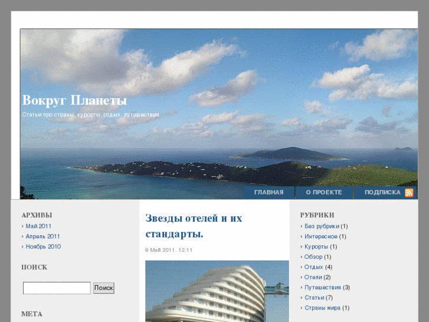Open the ГЛАВНАЯ menu tab

tap(268, 193)
